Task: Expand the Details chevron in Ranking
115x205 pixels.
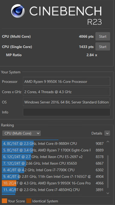Action: 107,133
